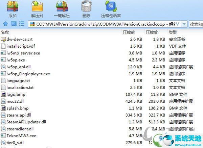Select file name iw5mp_server.exe
The image size is (203, 148).
(23, 53)
